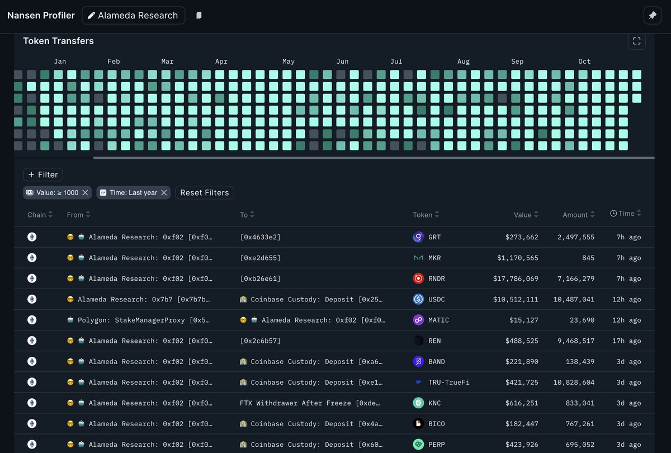Click the MATIC token icon
The image size is (671, 453).
pyautogui.click(x=418, y=320)
